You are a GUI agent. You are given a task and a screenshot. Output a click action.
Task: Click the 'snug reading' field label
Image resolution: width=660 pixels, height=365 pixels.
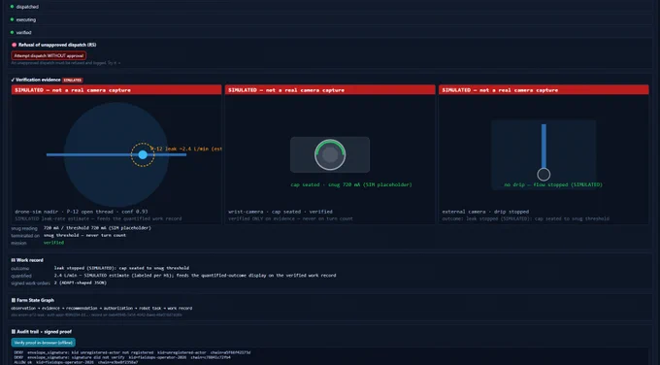[x=24, y=228]
